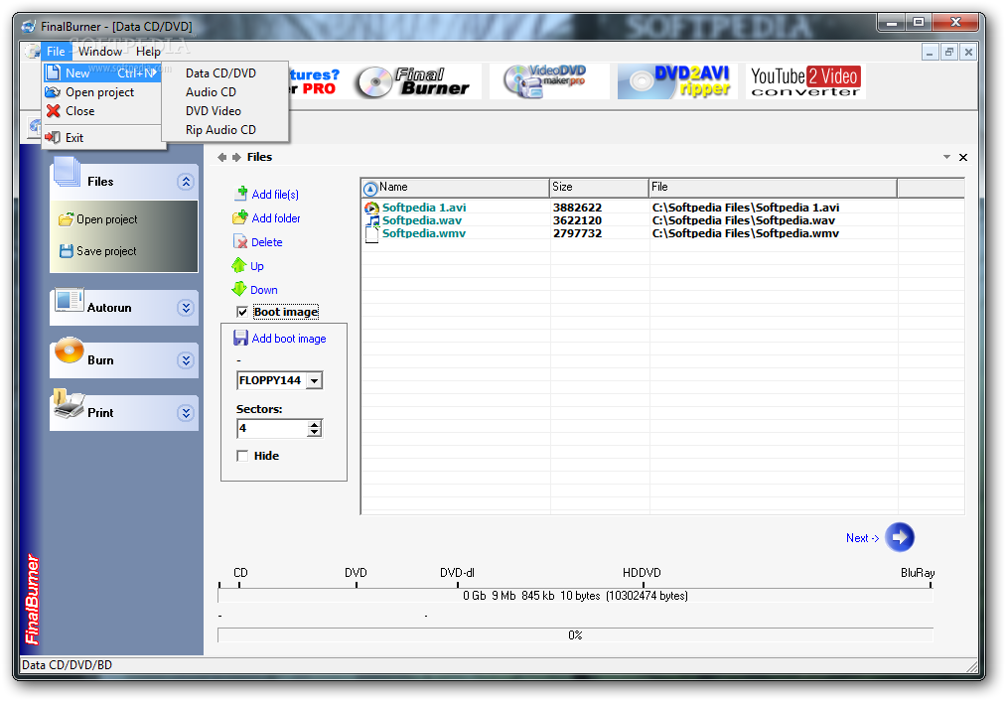
Task: Click the back arrow beside Files header
Action: (222, 157)
